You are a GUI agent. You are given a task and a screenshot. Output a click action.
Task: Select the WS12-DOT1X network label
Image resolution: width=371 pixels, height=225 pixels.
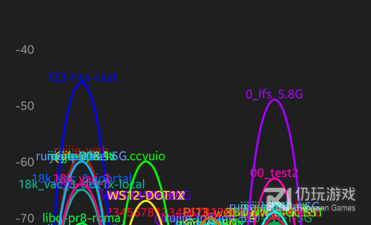tap(145, 196)
